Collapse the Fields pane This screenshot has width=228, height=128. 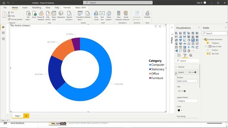tap(226, 28)
